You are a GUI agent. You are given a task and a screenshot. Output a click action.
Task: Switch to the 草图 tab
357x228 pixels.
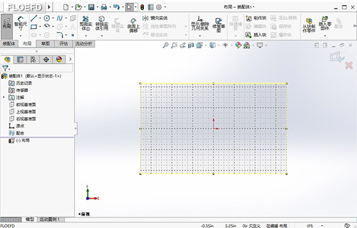45,43
